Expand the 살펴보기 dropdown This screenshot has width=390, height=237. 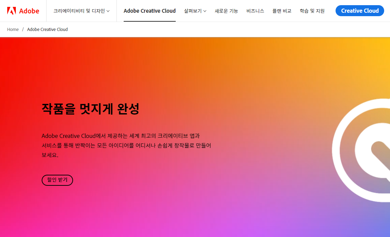[x=195, y=11]
